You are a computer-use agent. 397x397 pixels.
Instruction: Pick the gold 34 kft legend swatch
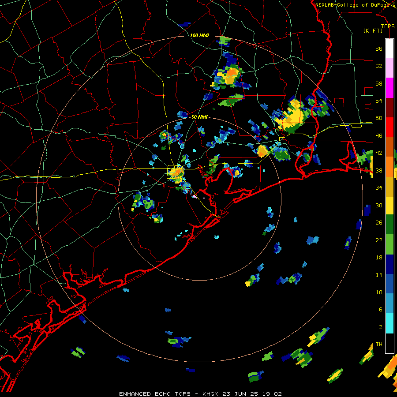click(x=390, y=187)
